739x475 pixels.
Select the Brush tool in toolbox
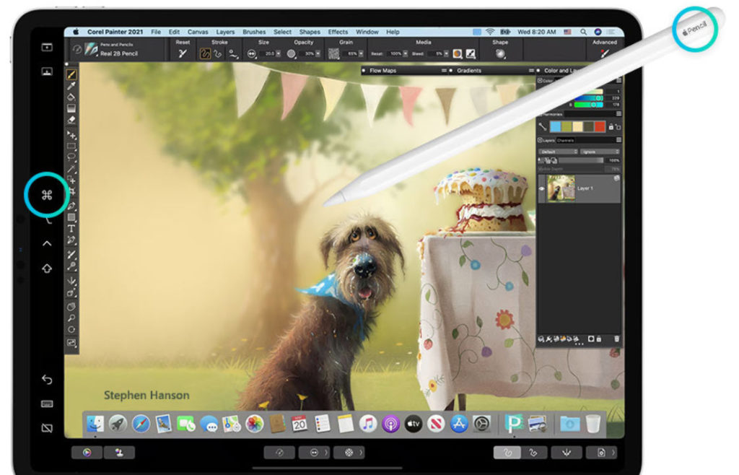71,74
